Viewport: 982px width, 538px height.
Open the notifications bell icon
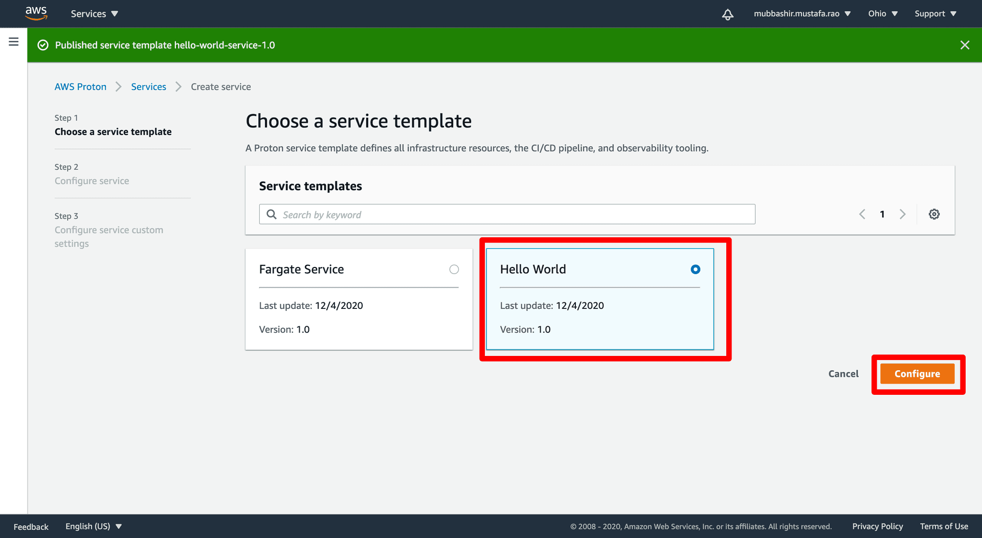point(727,14)
